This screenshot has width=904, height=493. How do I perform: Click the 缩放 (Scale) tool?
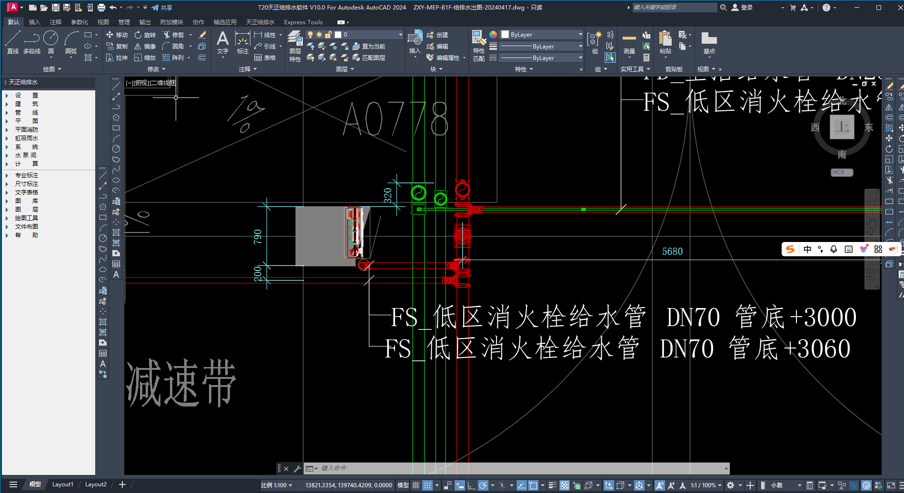coord(145,58)
